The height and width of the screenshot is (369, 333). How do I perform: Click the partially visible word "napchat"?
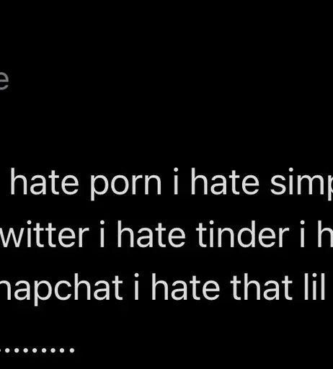point(61,287)
